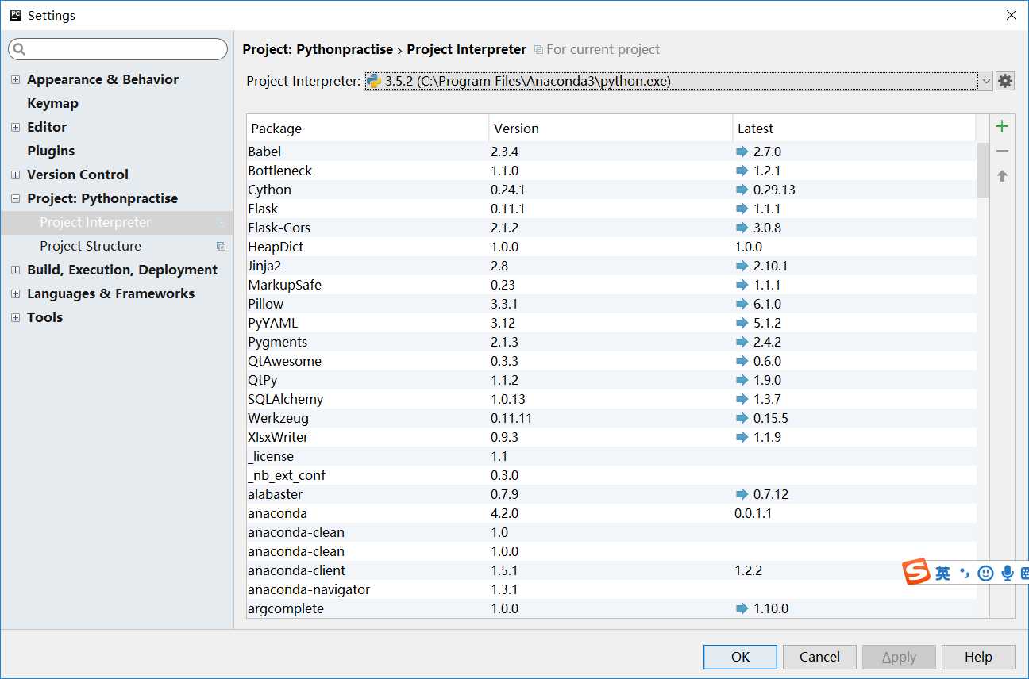Click the update arrow icon for Babel
1029x679 pixels.
coord(742,152)
